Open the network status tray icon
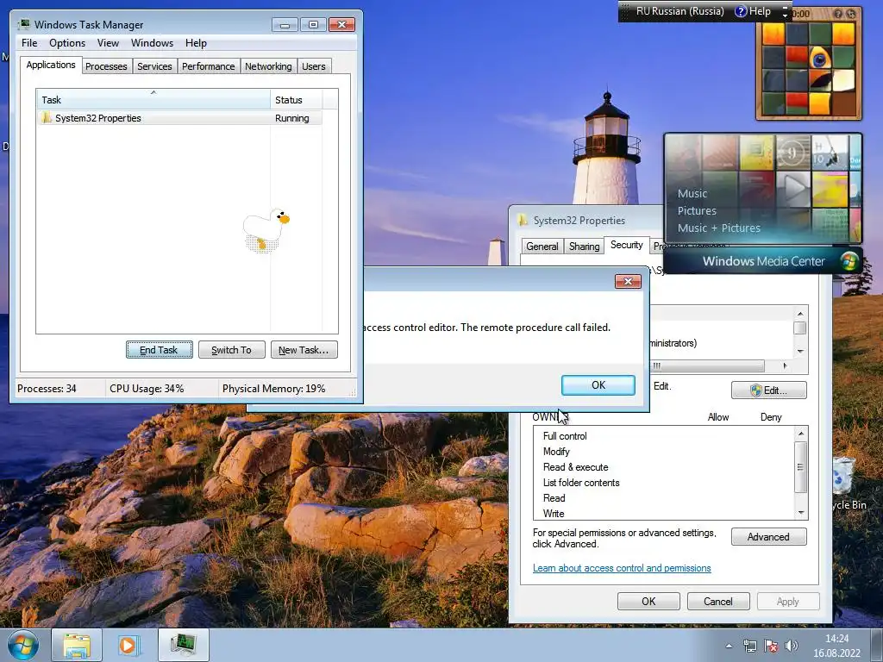This screenshot has height=662, width=883. coord(749,646)
